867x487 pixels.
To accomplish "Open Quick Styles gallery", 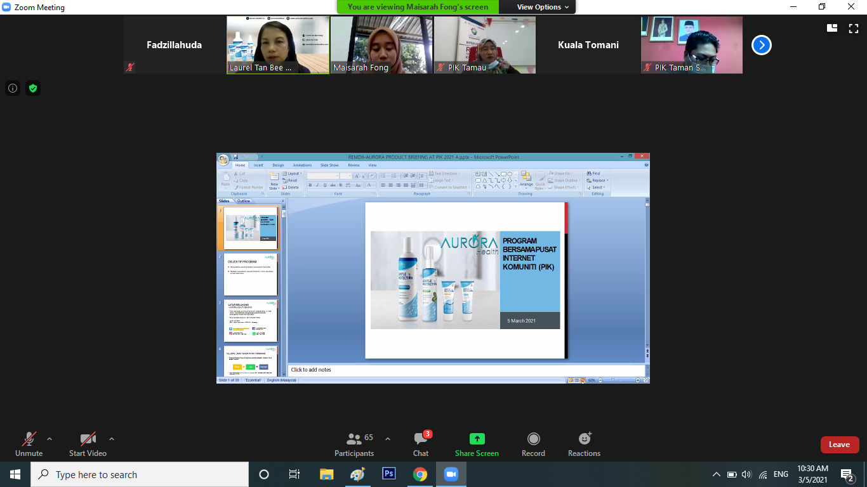I will 540,181.
